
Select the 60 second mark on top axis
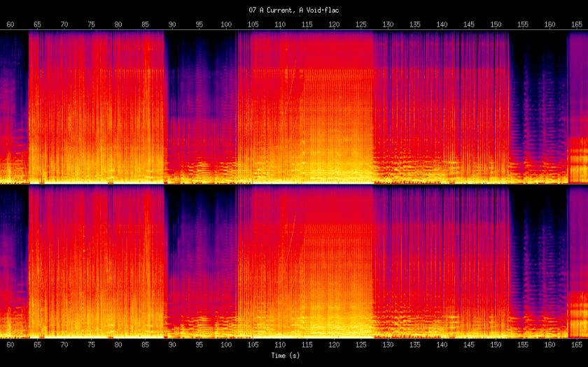tap(10, 24)
